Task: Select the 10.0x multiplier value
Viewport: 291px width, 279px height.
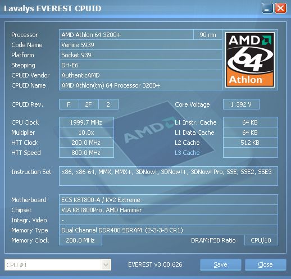Action: point(87,132)
